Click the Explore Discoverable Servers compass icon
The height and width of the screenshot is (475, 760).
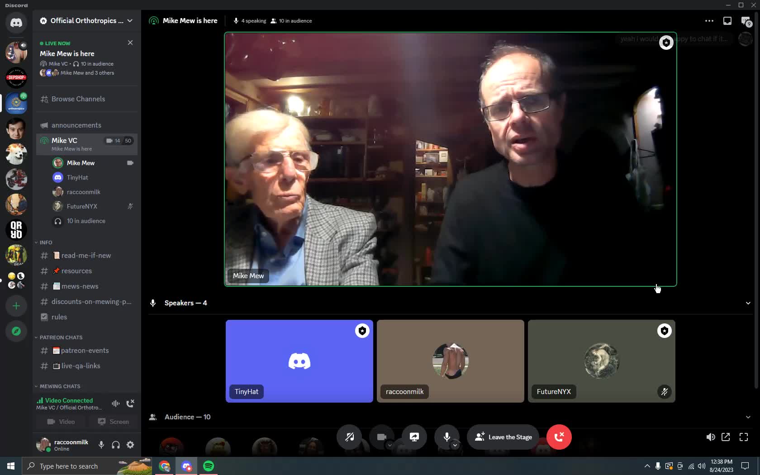click(x=16, y=331)
